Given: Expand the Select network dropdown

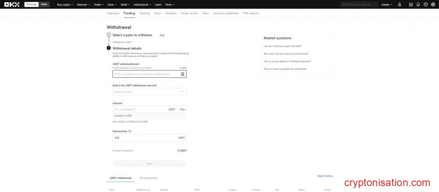Looking at the screenshot, I should pos(149,92).
